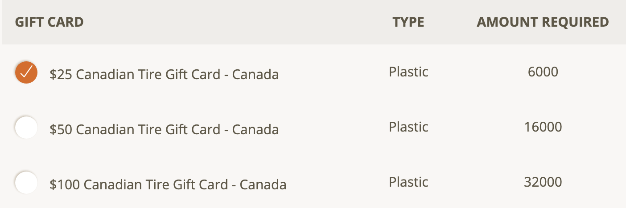Sort by the GIFT CARD column header

tap(49, 22)
